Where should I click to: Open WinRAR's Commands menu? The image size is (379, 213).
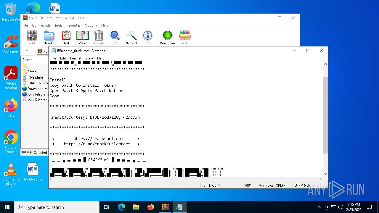click(41, 25)
